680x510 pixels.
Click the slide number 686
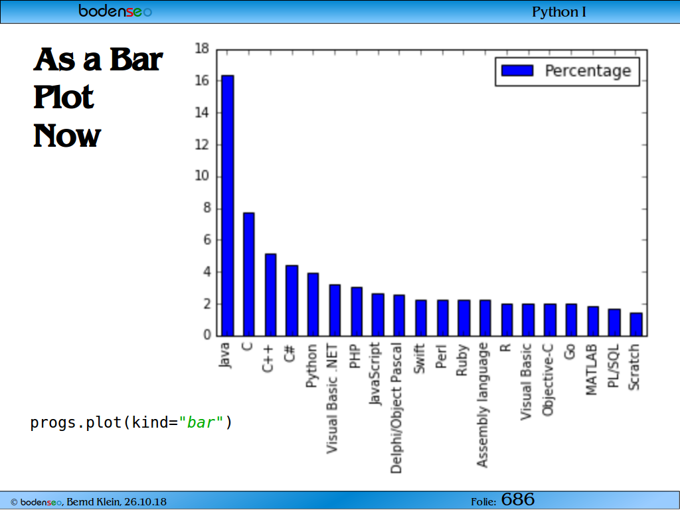[x=518, y=499]
